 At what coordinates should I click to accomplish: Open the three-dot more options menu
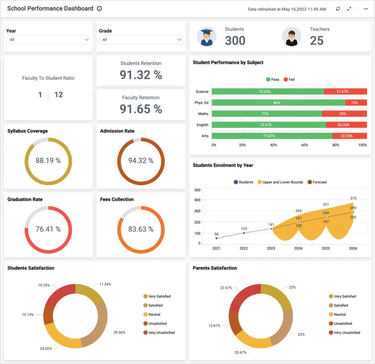[365, 9]
